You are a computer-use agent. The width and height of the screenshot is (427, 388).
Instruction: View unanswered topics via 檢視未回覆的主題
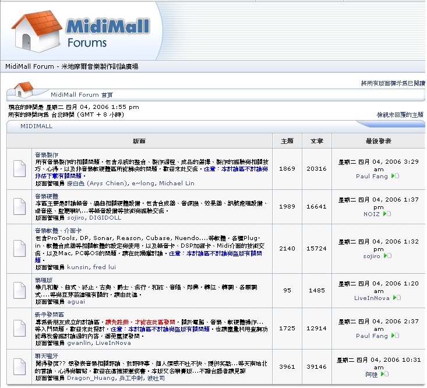click(x=400, y=115)
